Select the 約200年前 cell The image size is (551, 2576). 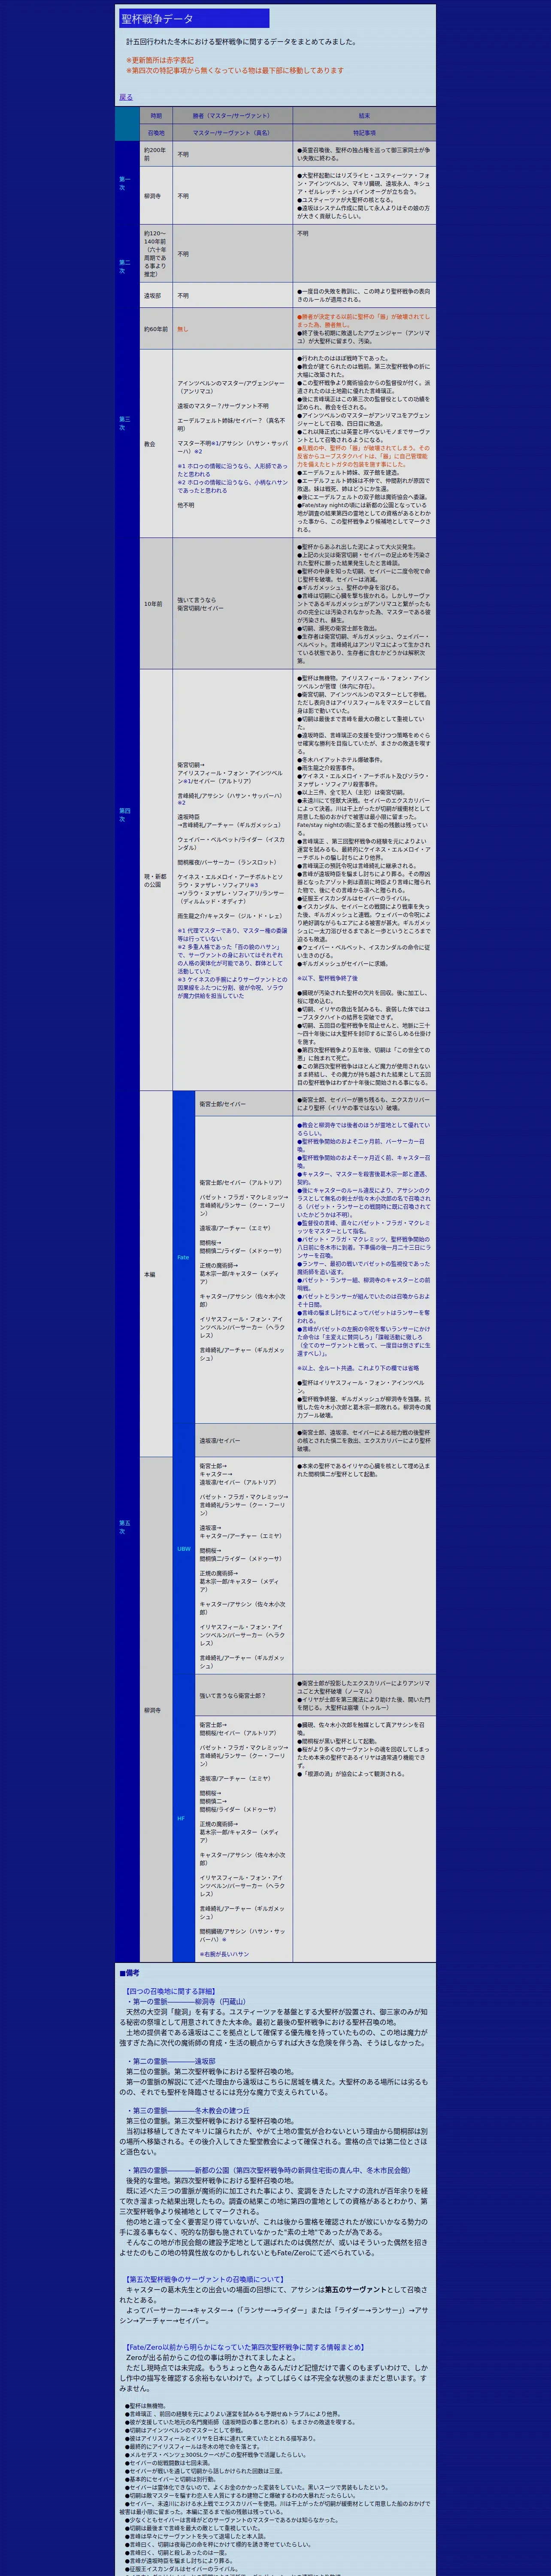[x=156, y=154]
